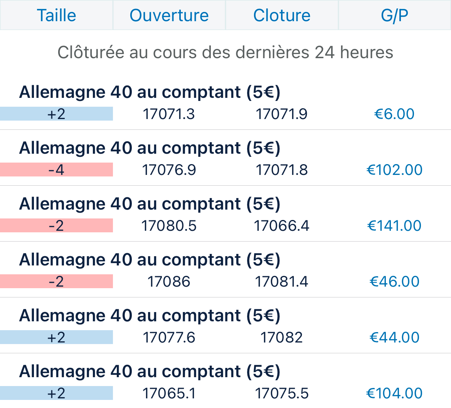Select the red -2 badge beside 17086
The image size is (451, 408).
tap(56, 282)
